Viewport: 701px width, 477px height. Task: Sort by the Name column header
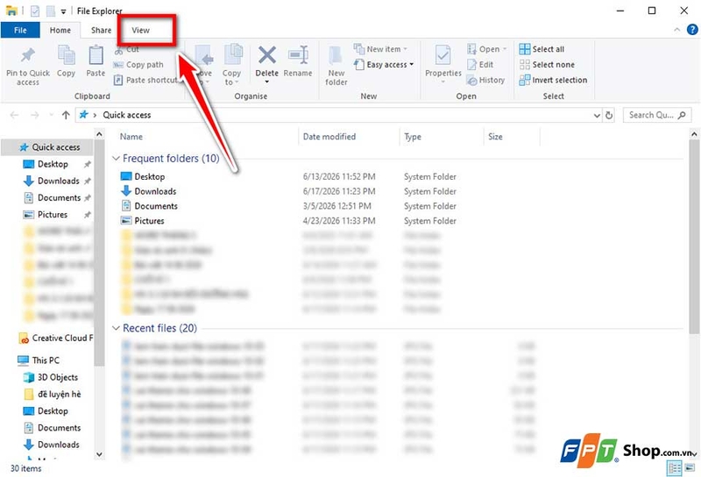131,137
